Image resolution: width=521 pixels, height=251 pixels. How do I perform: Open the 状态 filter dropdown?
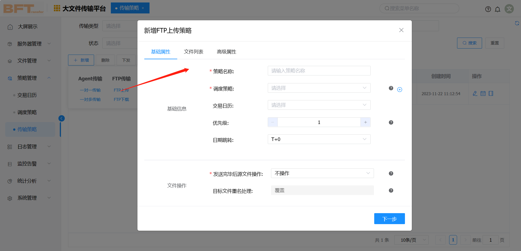click(120, 43)
